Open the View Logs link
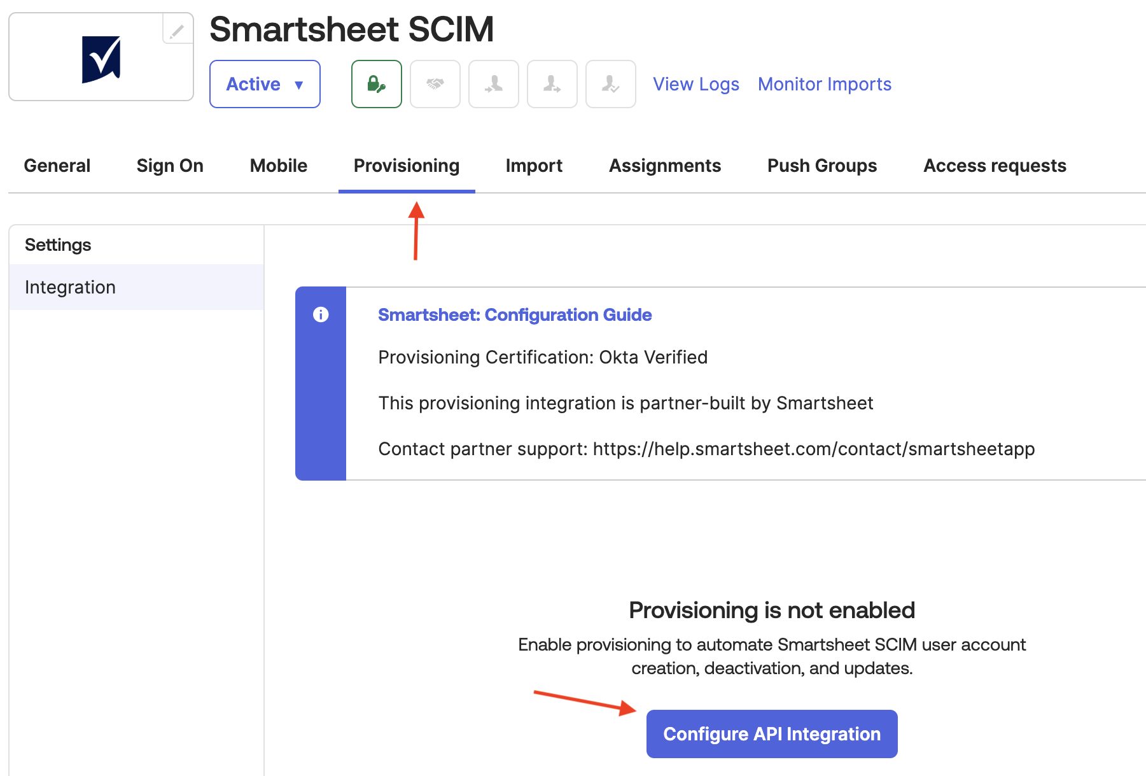1146x776 pixels. pyautogui.click(x=696, y=84)
